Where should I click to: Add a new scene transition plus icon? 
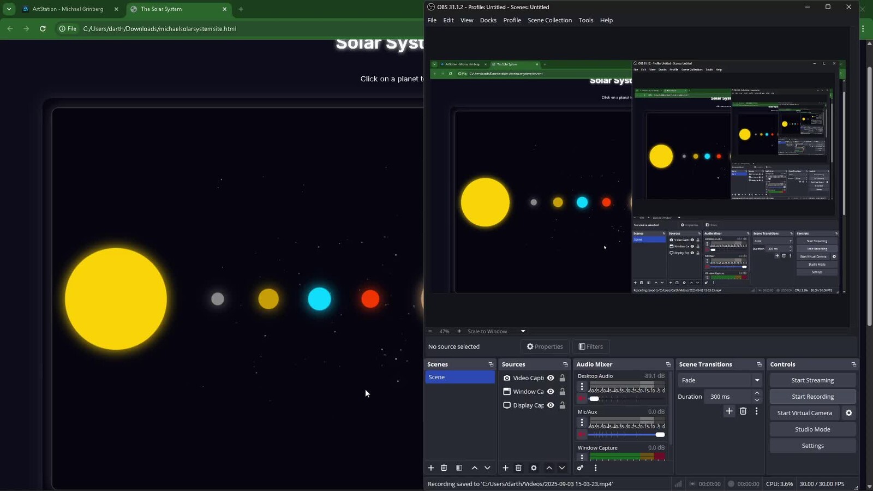click(x=730, y=411)
